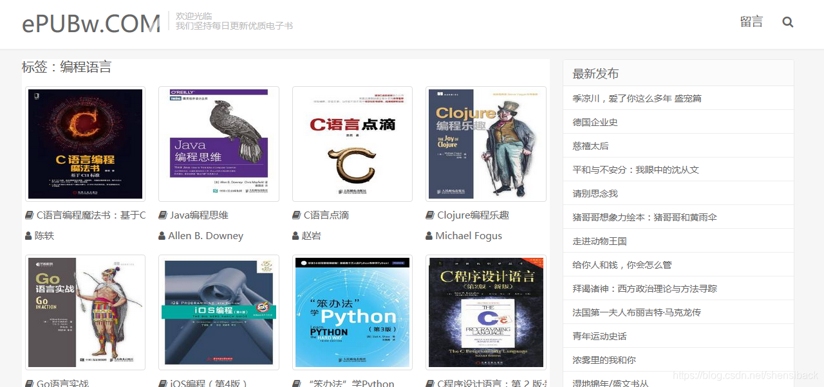
Task: Click the author icon beside 赵岩
Action: coord(295,235)
